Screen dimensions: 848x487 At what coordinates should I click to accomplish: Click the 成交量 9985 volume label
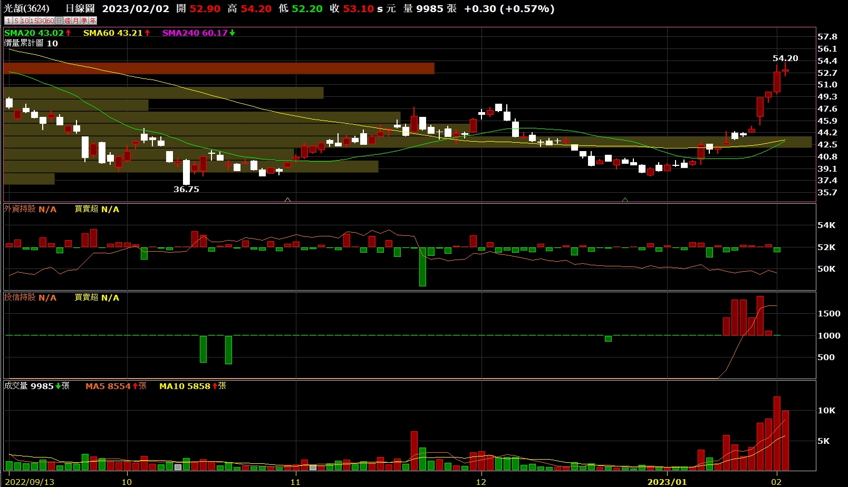[x=29, y=386]
